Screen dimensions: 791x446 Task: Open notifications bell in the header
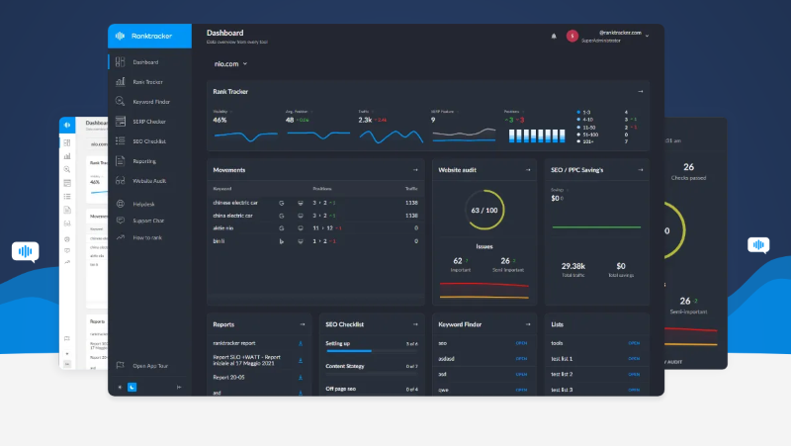554,37
